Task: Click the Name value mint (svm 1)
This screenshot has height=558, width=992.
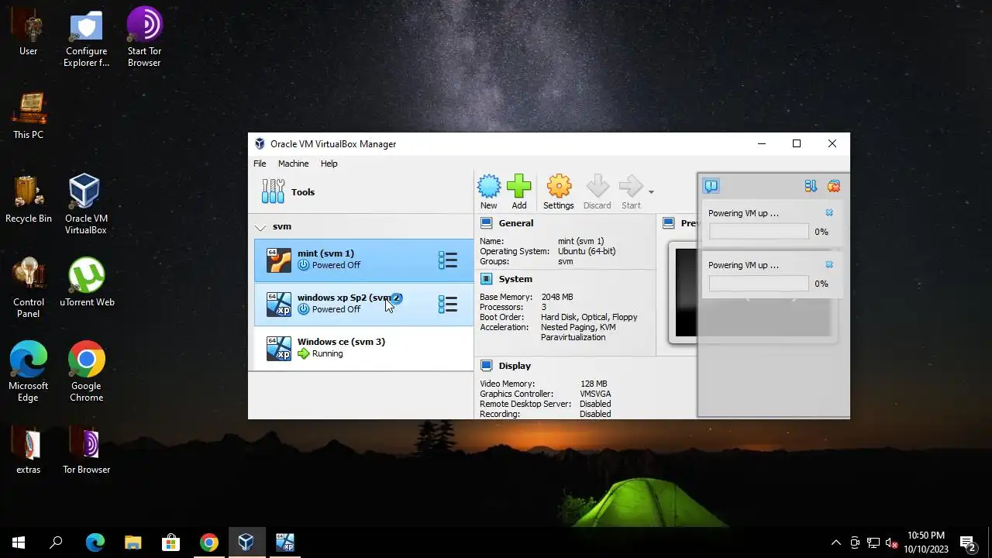Action: click(x=580, y=242)
